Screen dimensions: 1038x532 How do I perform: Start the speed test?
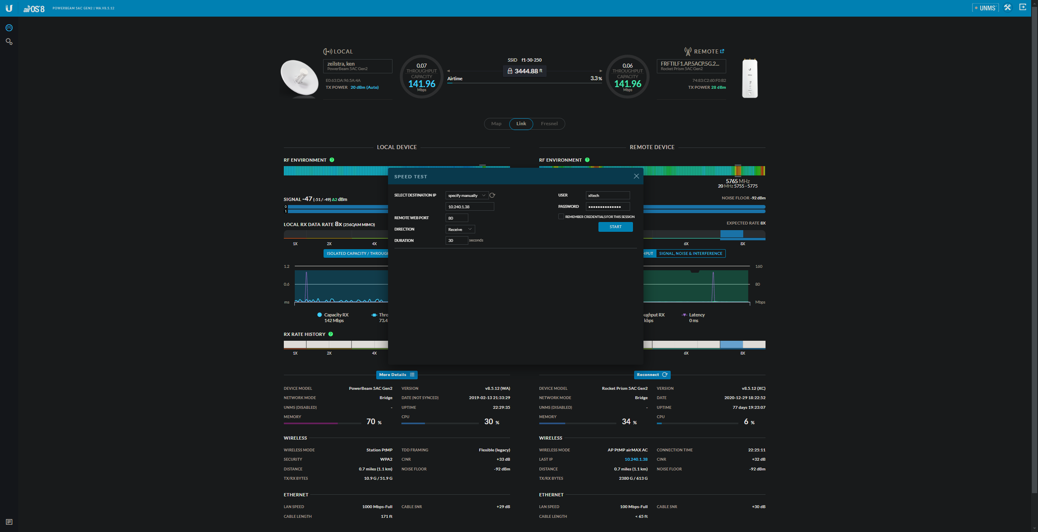click(x=615, y=227)
